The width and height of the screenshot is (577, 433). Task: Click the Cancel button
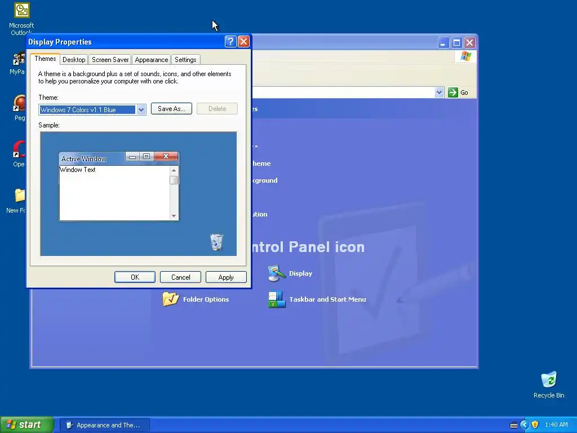click(x=180, y=277)
